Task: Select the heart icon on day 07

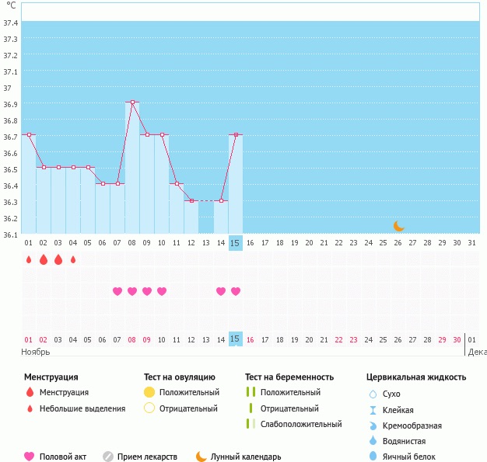Action: (117, 291)
